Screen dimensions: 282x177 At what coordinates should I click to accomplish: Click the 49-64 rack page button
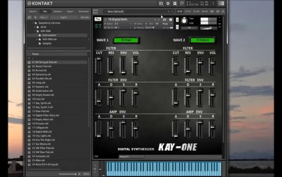205,12
